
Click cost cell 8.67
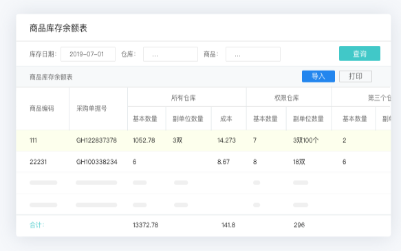pos(224,162)
